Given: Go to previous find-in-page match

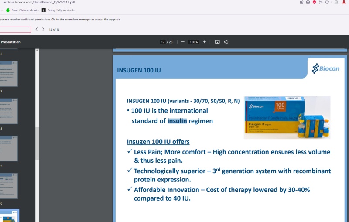Looking at the screenshot, I should pyautogui.click(x=37, y=29).
